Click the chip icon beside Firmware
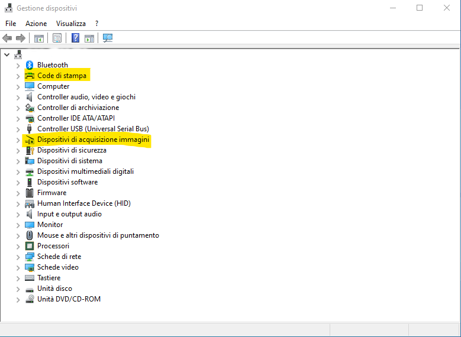 click(30, 193)
